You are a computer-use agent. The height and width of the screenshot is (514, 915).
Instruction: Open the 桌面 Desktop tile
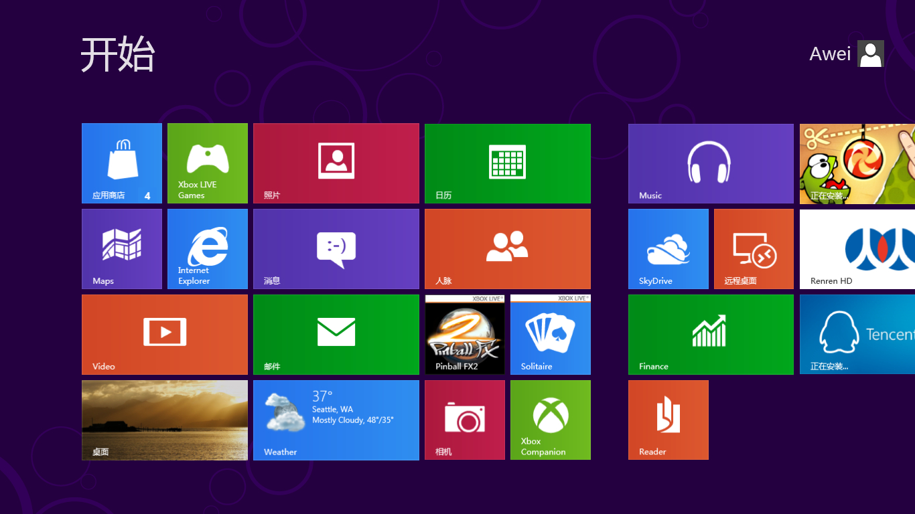tap(165, 420)
